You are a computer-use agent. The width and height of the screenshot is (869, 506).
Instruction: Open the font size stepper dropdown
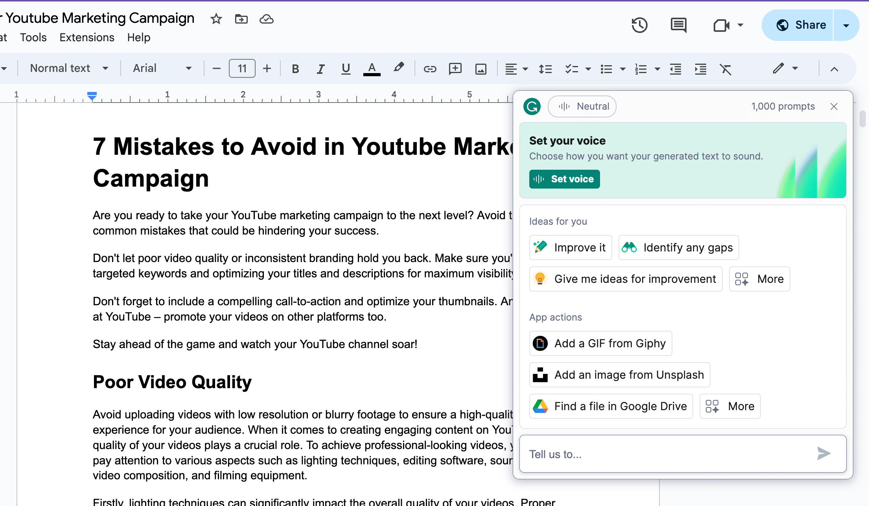point(242,68)
